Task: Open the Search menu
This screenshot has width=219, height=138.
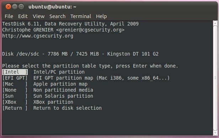Action: tap(57, 16)
